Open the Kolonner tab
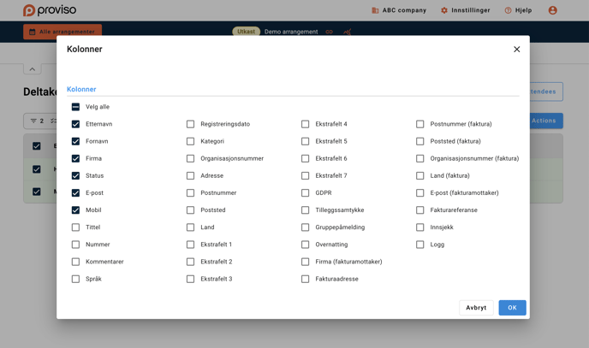The width and height of the screenshot is (589, 348). pyautogui.click(x=81, y=89)
